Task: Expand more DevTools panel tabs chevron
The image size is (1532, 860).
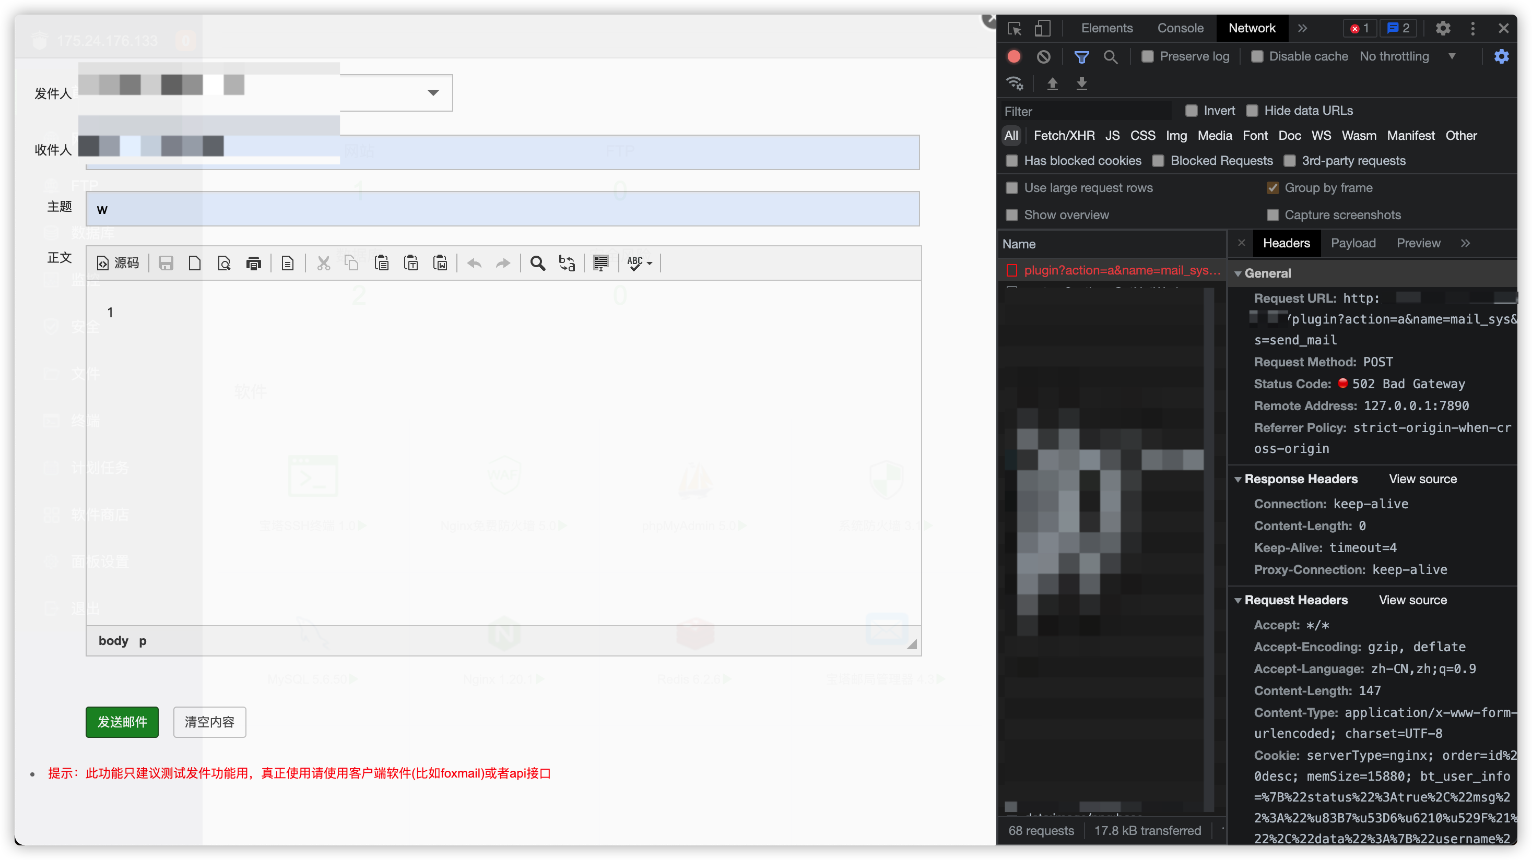Action: click(1302, 29)
